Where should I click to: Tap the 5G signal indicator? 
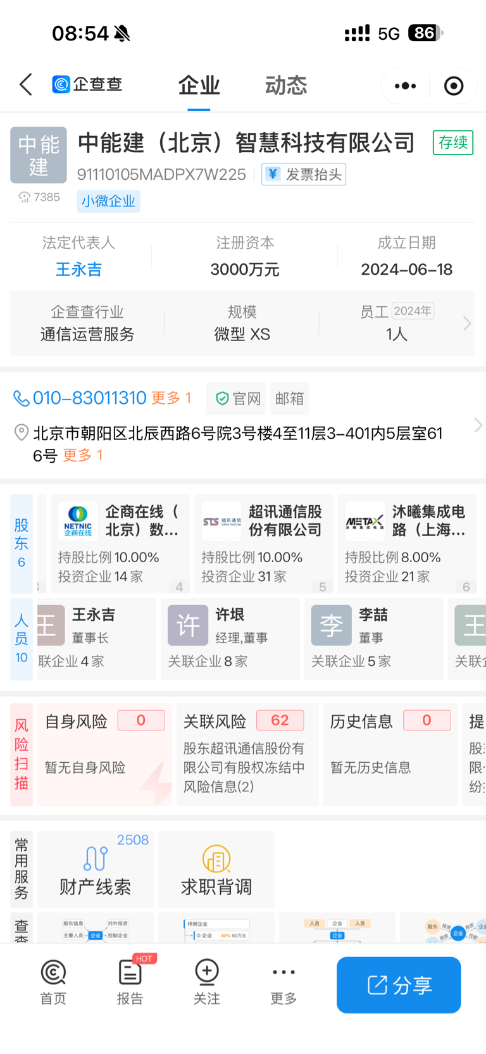click(x=389, y=34)
